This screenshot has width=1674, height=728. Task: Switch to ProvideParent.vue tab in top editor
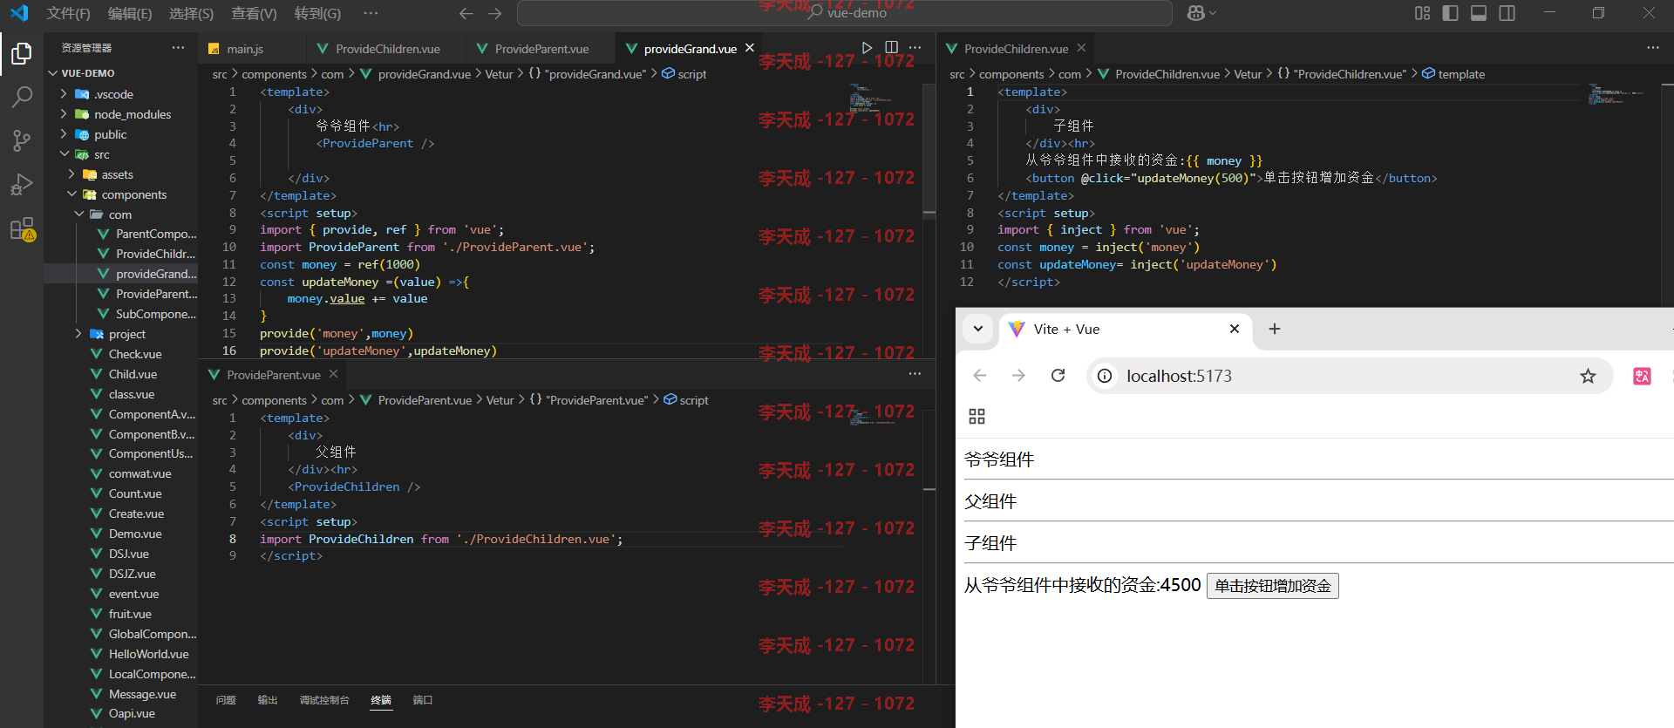[x=541, y=49]
